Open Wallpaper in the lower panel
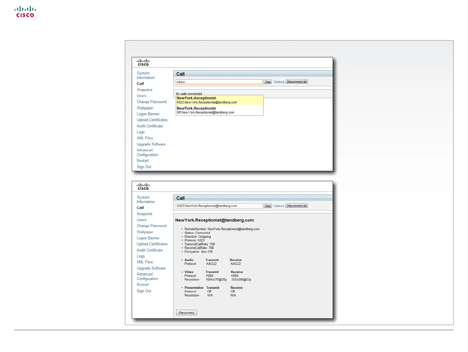 pyautogui.click(x=145, y=232)
